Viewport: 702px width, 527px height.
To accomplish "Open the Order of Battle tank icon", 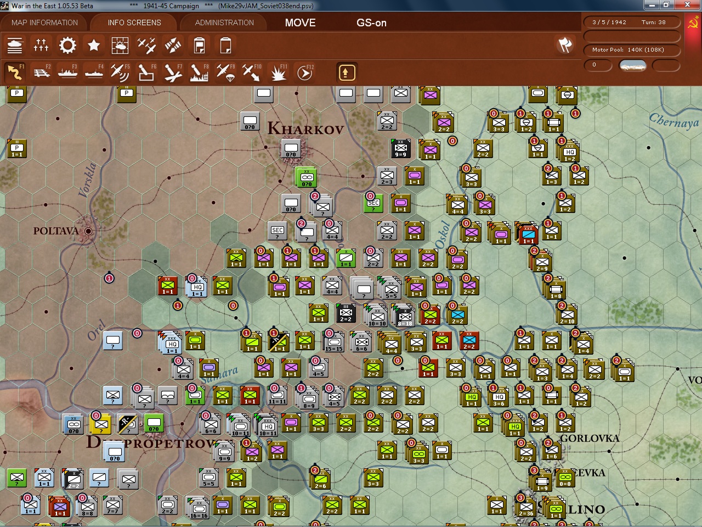I will [x=15, y=45].
